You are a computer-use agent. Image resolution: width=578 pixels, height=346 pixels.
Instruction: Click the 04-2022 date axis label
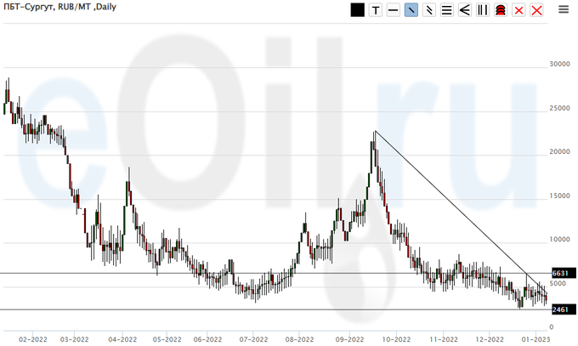click(122, 337)
